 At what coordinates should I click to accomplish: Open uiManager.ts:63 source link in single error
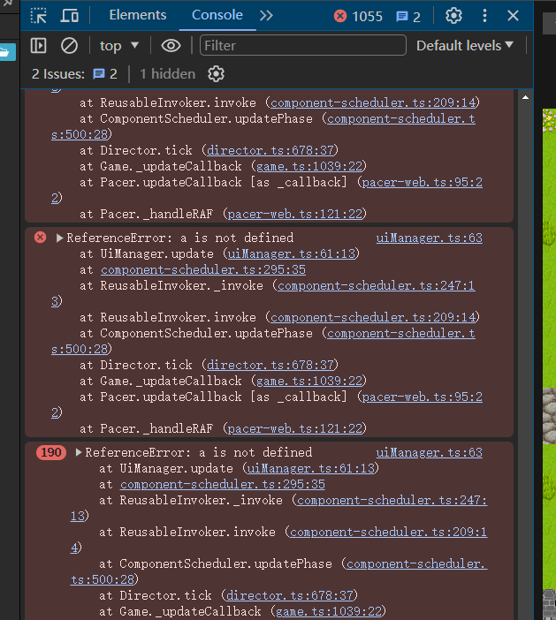[x=430, y=238]
